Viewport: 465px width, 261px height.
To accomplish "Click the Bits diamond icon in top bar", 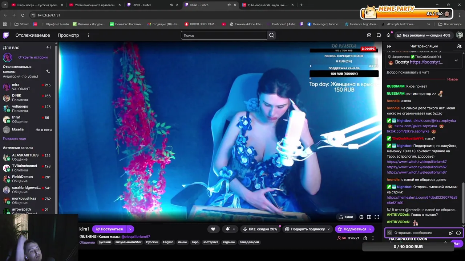I will 388,35.
